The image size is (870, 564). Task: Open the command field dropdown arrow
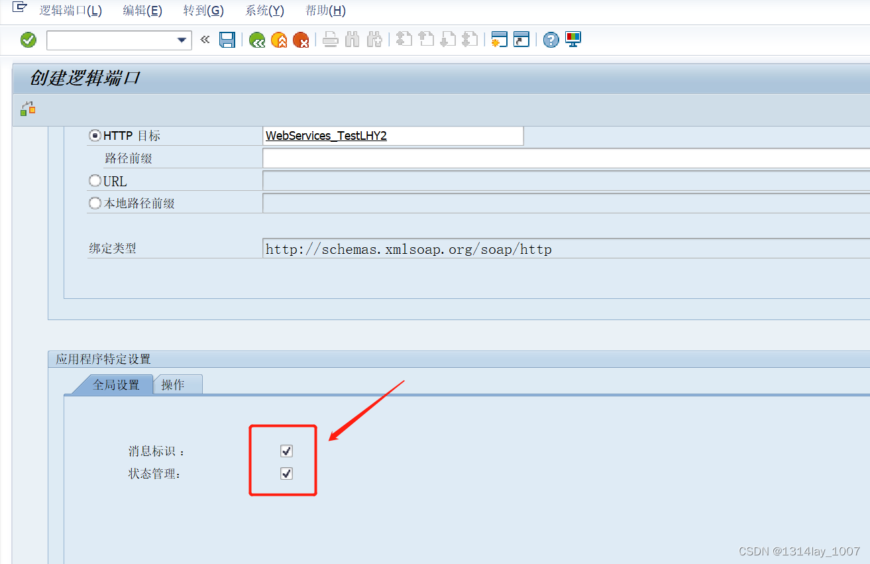(x=182, y=40)
